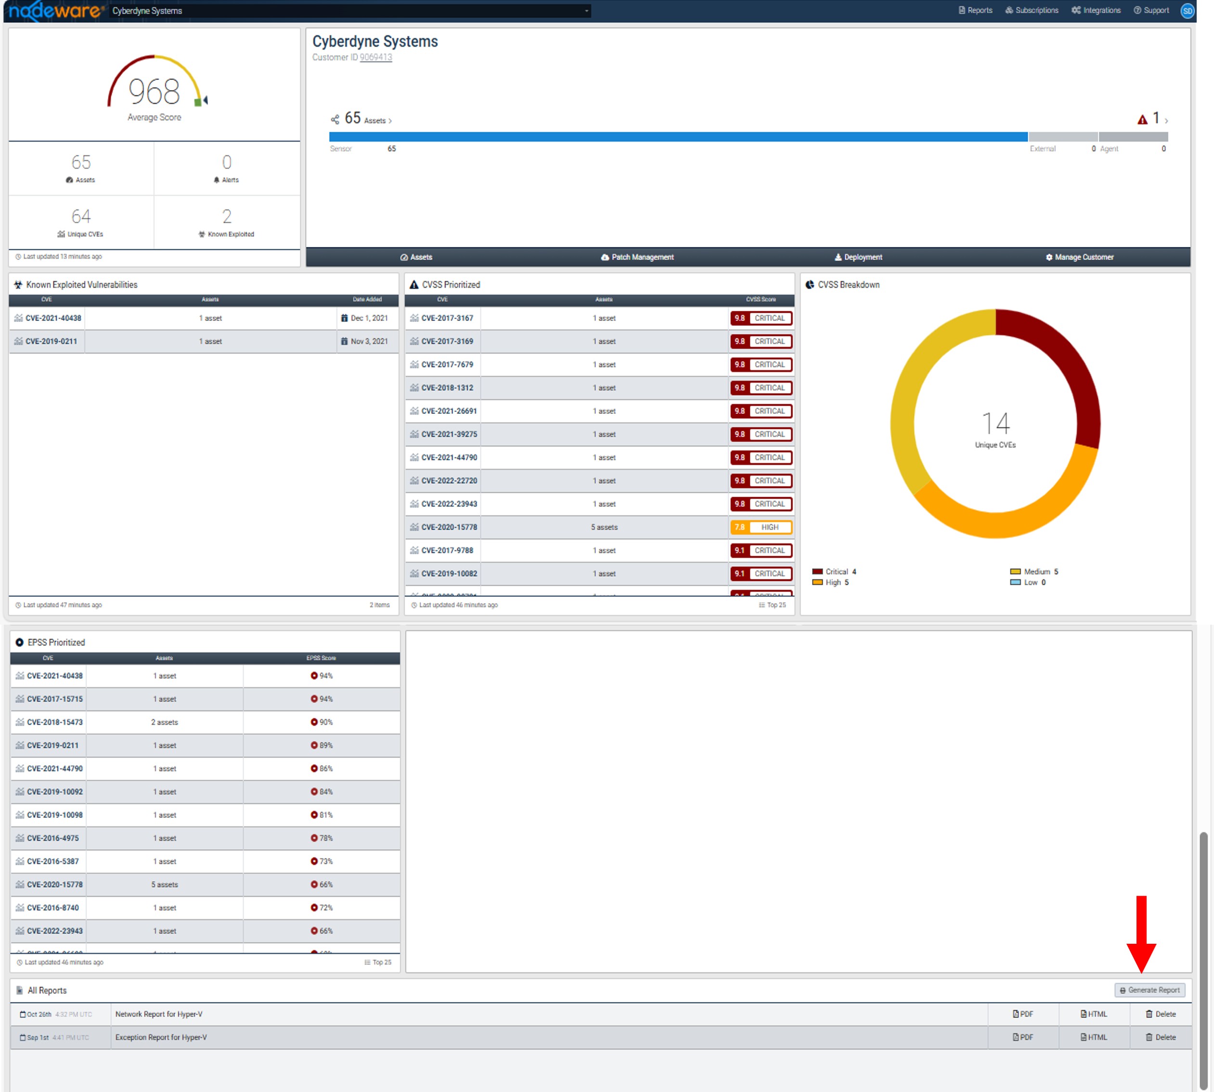The height and width of the screenshot is (1092, 1214).
Task: Open the Manage Customer tab
Action: tap(1080, 257)
